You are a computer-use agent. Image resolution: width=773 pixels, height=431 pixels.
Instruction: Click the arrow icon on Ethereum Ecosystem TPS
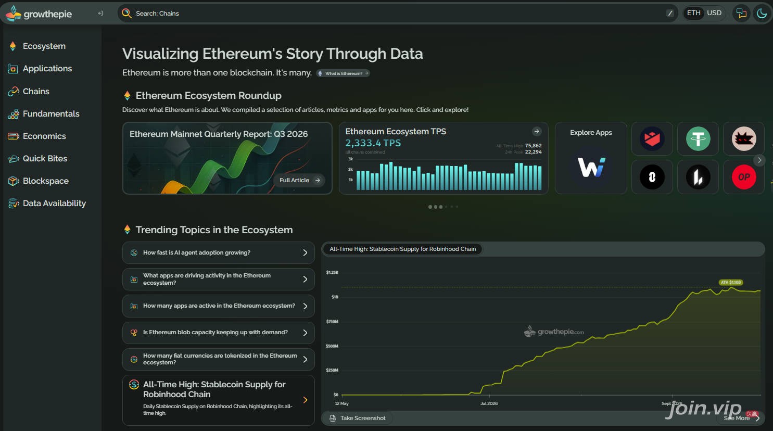click(x=537, y=132)
